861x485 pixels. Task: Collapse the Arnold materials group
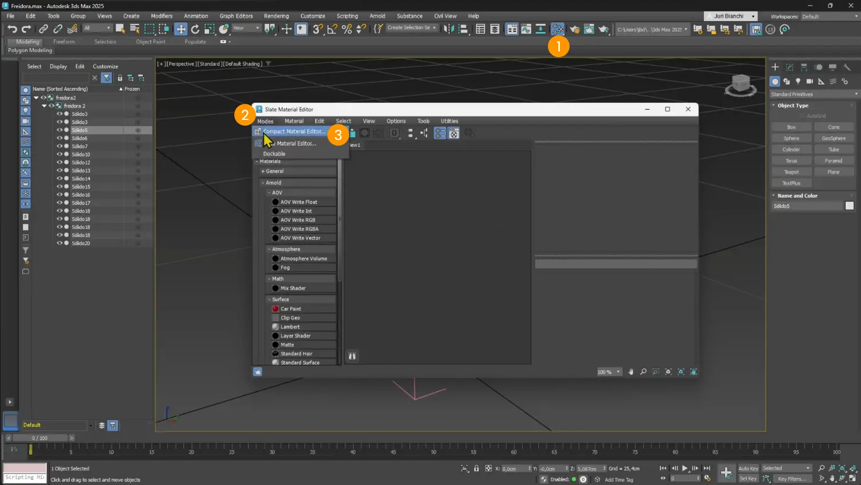pos(263,183)
